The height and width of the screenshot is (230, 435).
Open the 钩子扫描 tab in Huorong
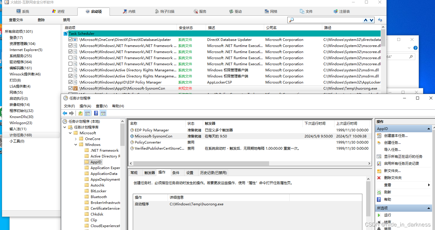click(x=164, y=11)
